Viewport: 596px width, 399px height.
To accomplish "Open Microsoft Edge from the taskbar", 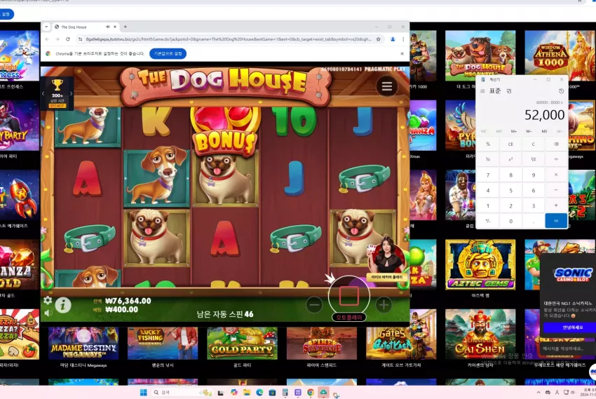I will (x=259, y=392).
